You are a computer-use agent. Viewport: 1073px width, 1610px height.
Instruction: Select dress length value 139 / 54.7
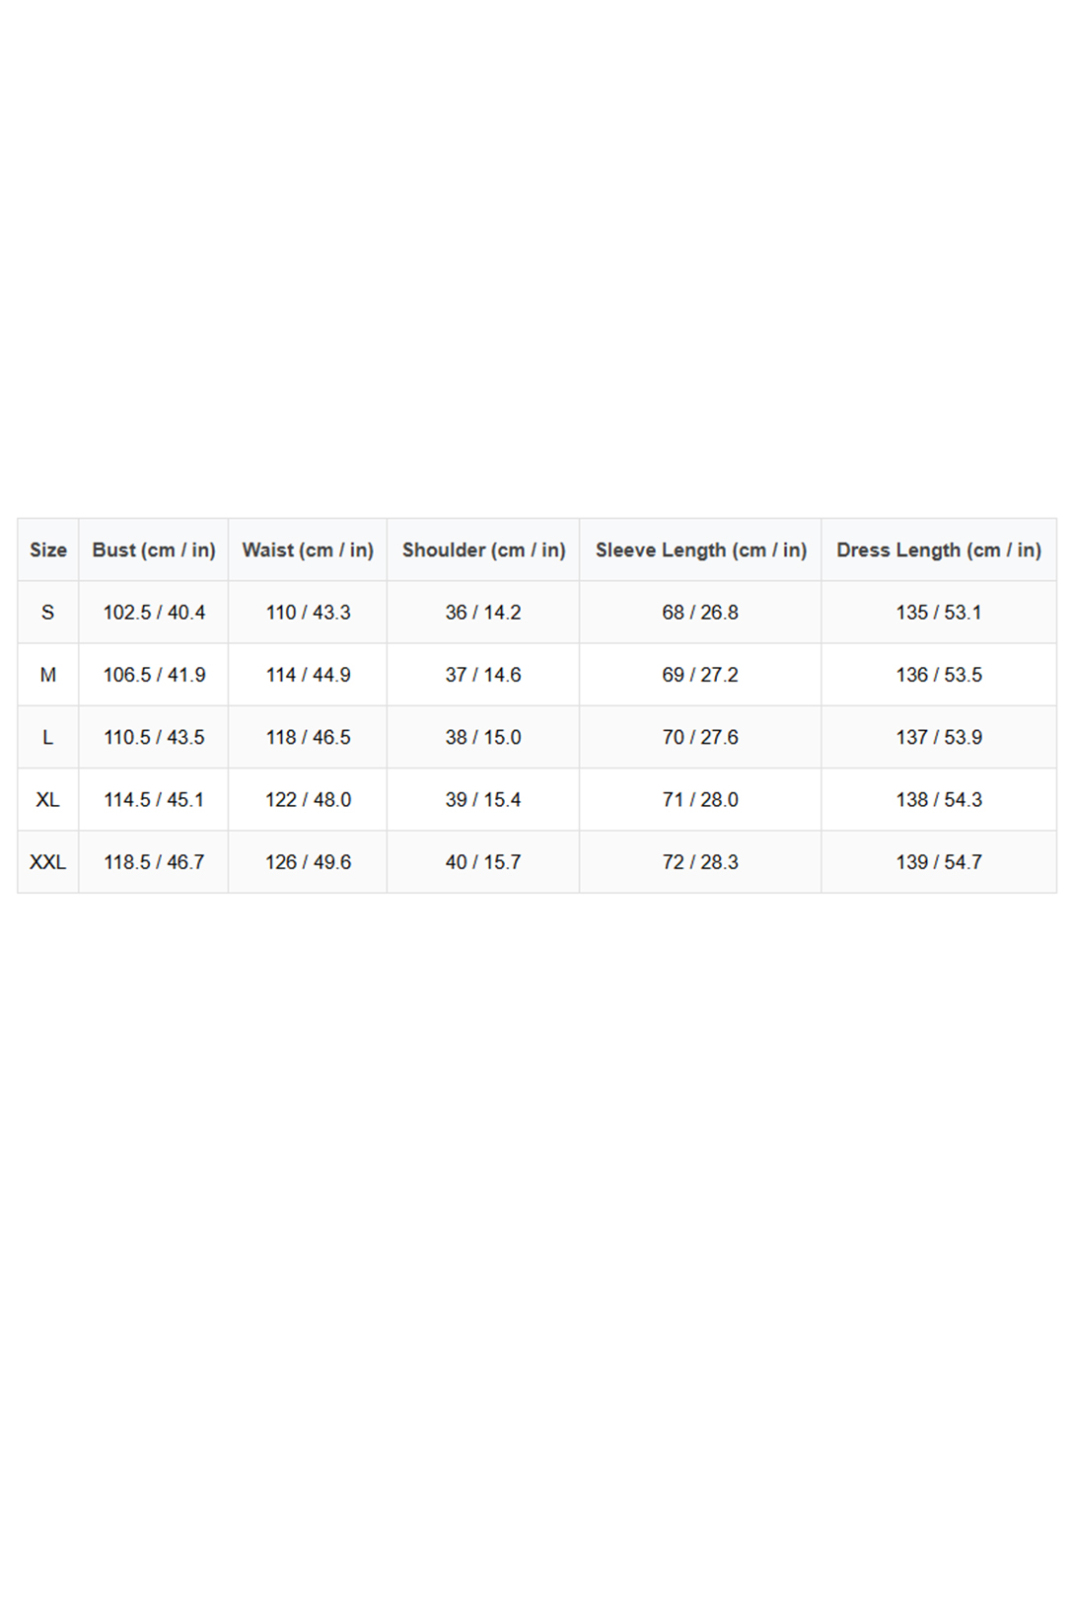click(939, 862)
